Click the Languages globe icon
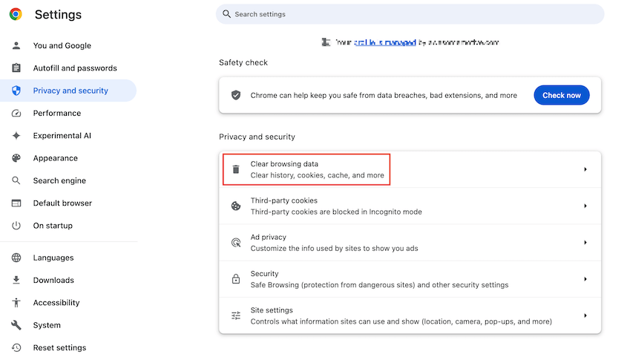This screenshot has height=360, width=627. [x=16, y=258]
